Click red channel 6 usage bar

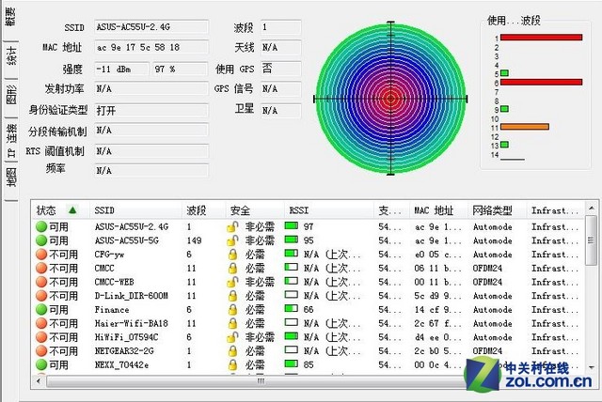click(x=542, y=82)
